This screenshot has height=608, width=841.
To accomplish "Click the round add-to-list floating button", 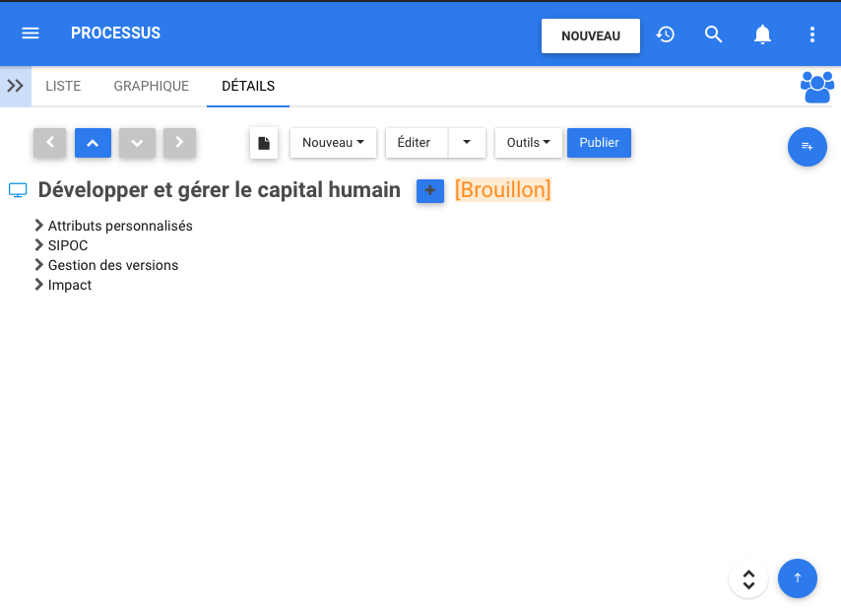I will click(808, 147).
